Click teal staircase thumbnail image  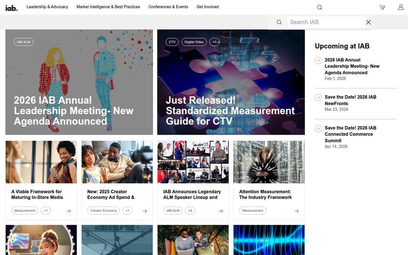pyautogui.click(x=117, y=240)
